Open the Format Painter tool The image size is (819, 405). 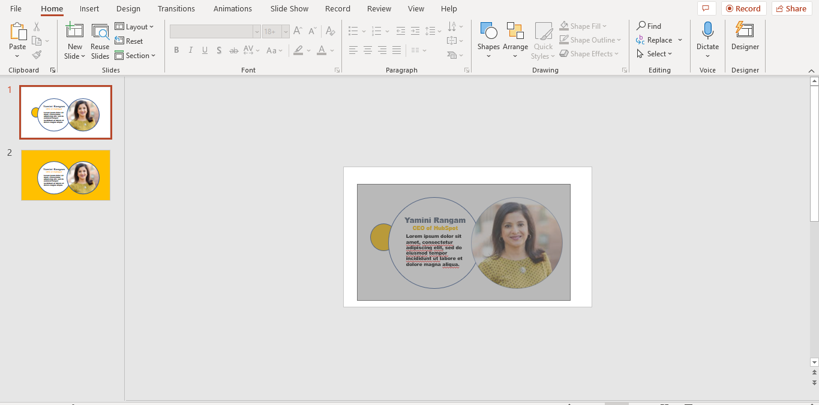(x=36, y=55)
